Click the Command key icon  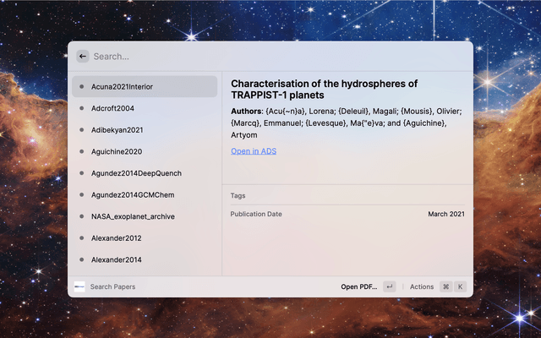[445, 286]
